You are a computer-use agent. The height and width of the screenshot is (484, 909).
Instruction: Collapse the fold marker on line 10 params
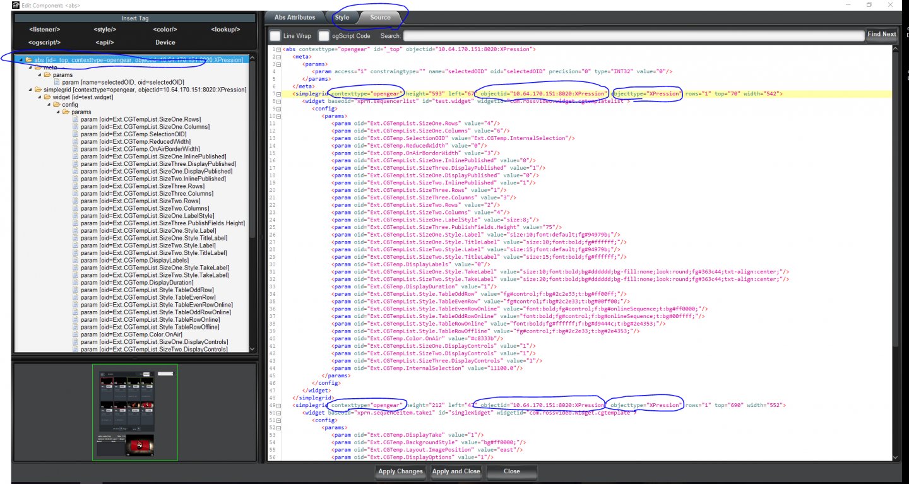point(278,116)
